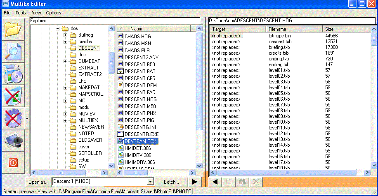Open the File menu
The height and width of the screenshot is (196, 378).
point(7,13)
